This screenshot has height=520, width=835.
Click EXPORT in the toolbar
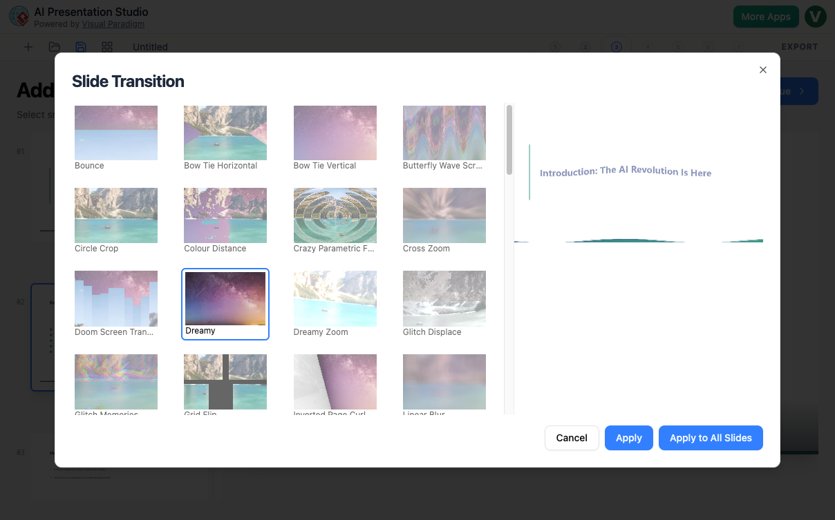[800, 47]
